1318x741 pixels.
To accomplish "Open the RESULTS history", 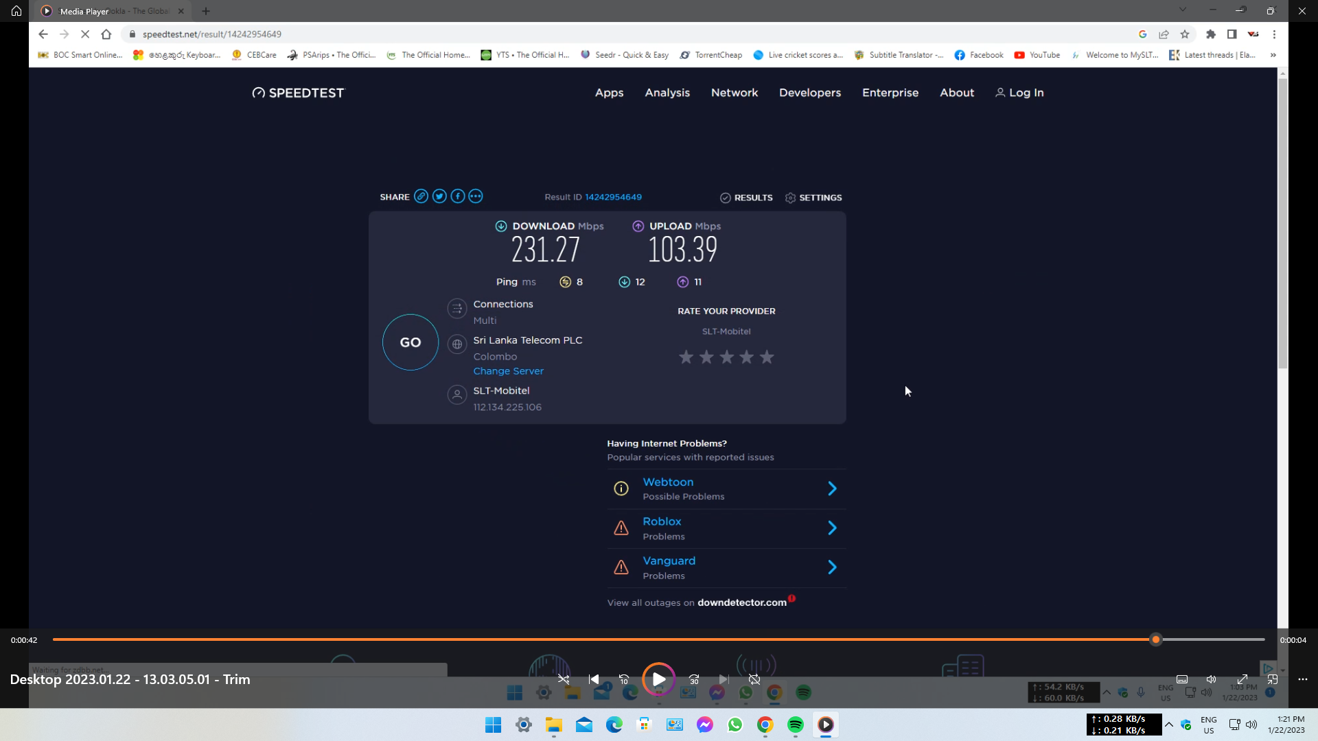I will 746,198.
